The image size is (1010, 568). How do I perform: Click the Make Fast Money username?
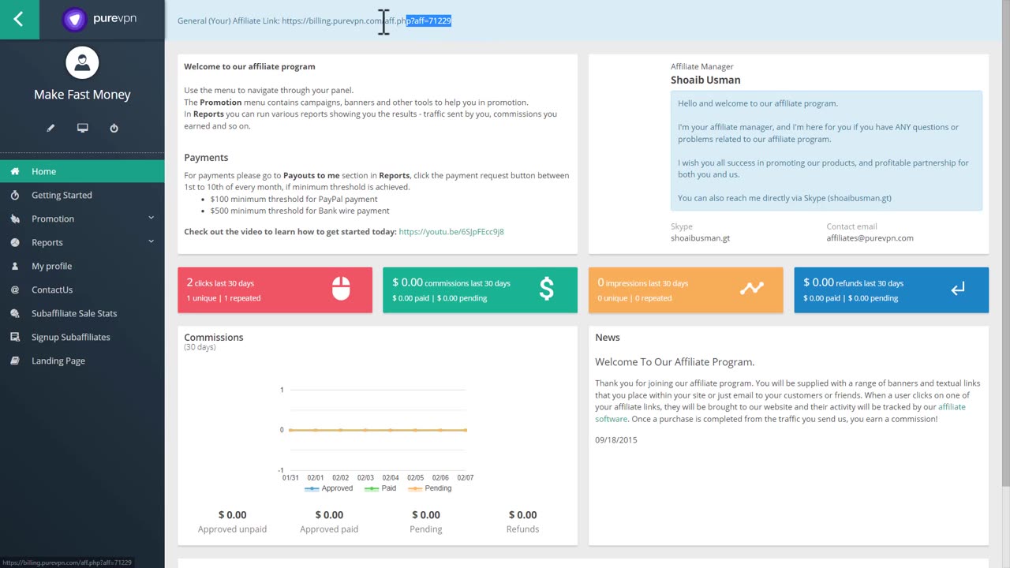pos(82,95)
